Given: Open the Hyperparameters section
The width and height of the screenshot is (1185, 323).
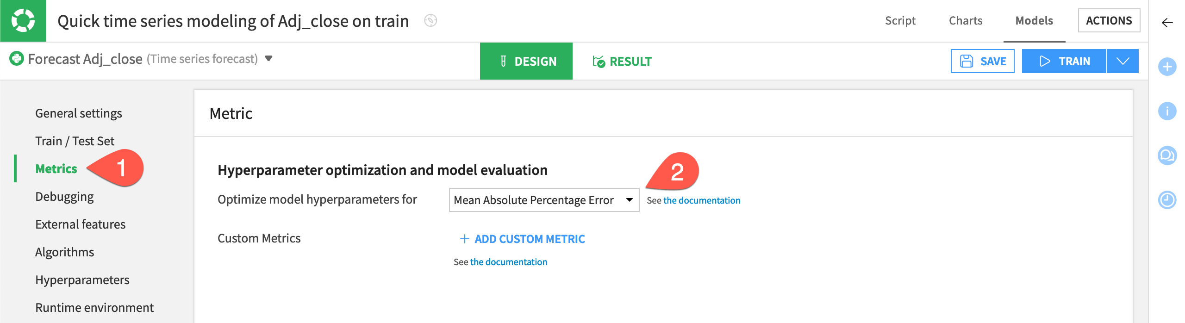Looking at the screenshot, I should (82, 280).
